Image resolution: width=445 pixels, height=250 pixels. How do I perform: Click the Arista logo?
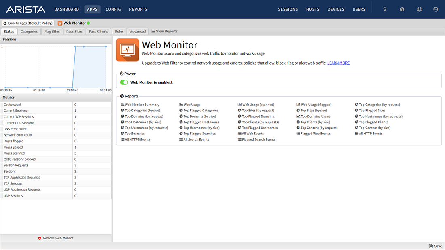[x=25, y=9]
